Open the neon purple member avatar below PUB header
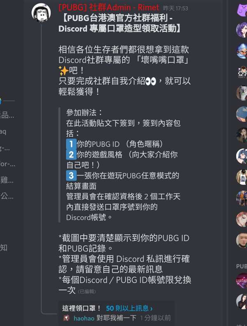This screenshot has width=247, height=326. pos(242,281)
